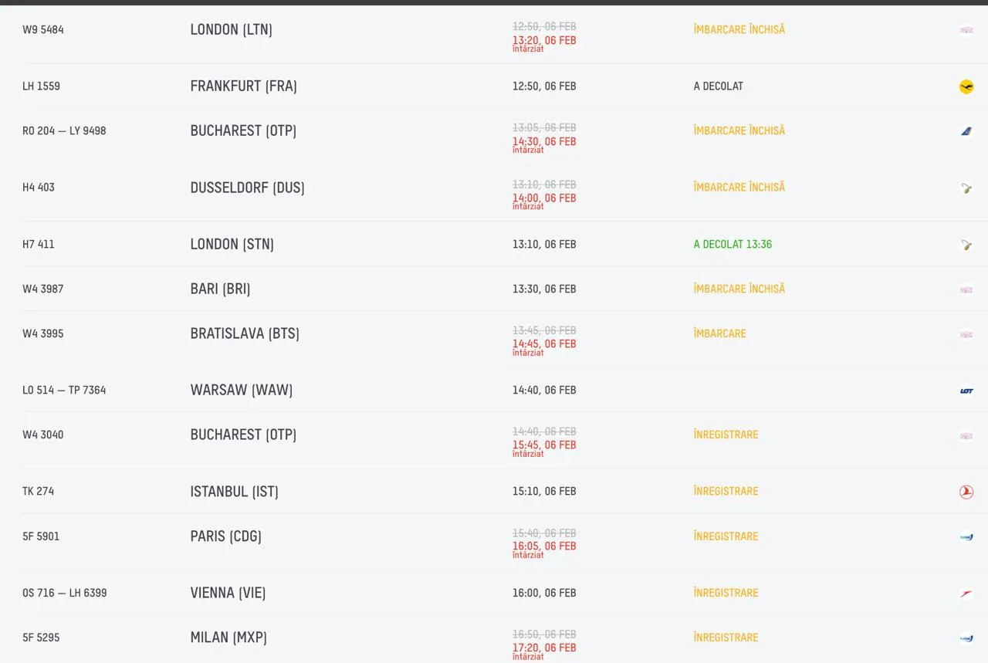Click the Wizz Air logo on Bari flight
988x663 pixels.
(x=966, y=289)
